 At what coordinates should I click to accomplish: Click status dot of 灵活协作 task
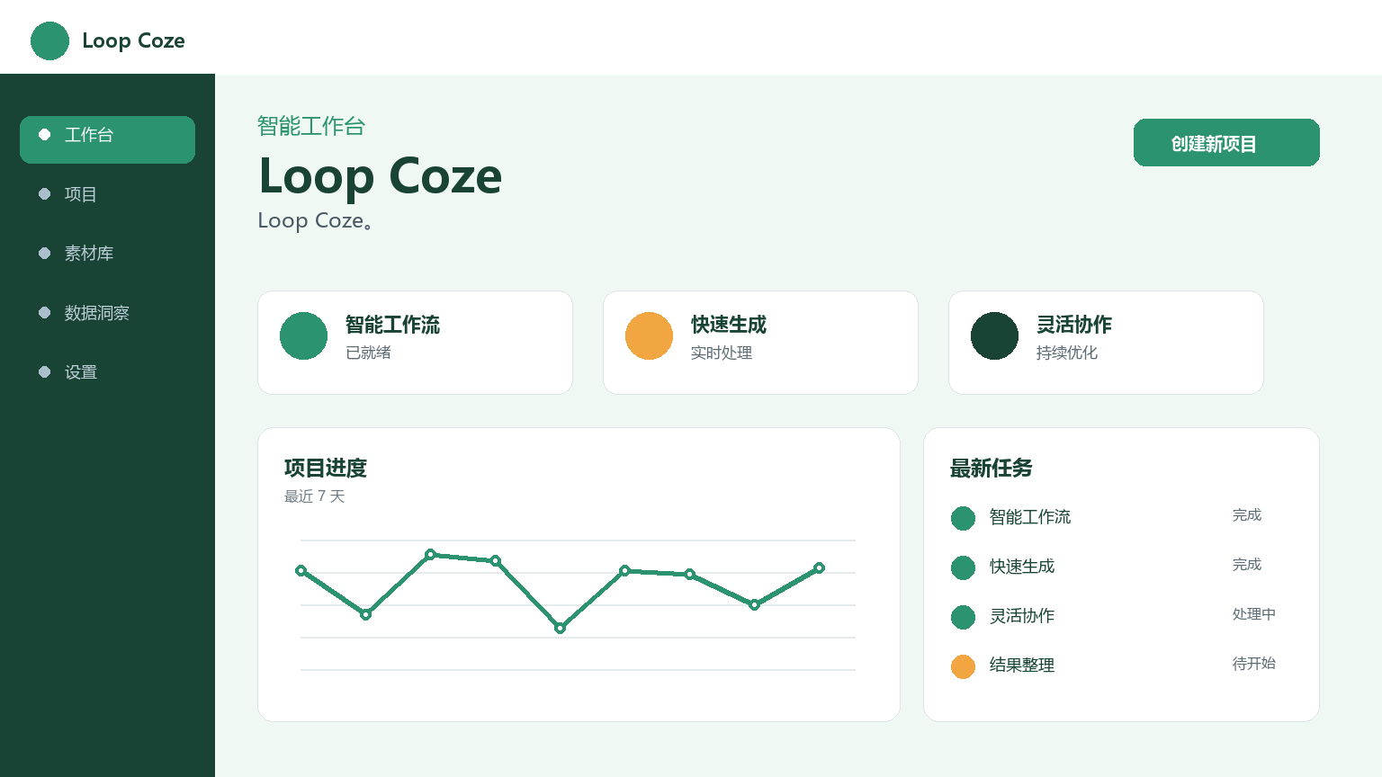click(963, 617)
